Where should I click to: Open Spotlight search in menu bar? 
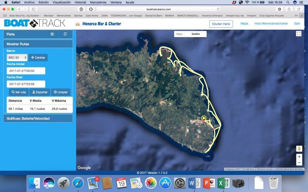pos(288,2)
